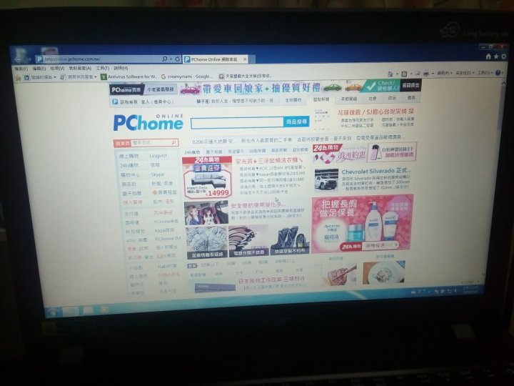Open the media player icon on taskbar
The height and width of the screenshot is (386, 514).
104,310
